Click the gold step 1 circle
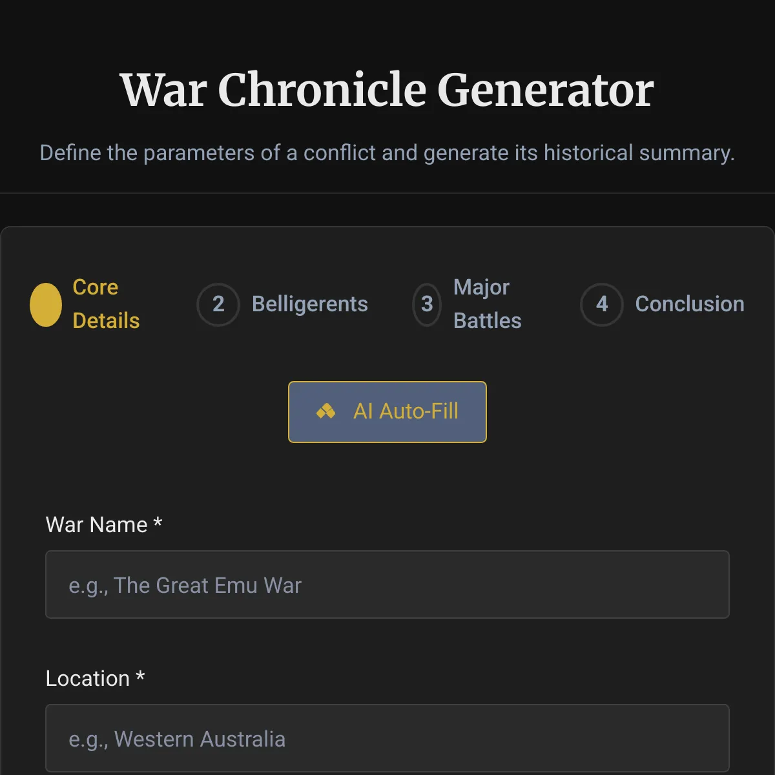Viewport: 775px width, 775px height. (46, 304)
